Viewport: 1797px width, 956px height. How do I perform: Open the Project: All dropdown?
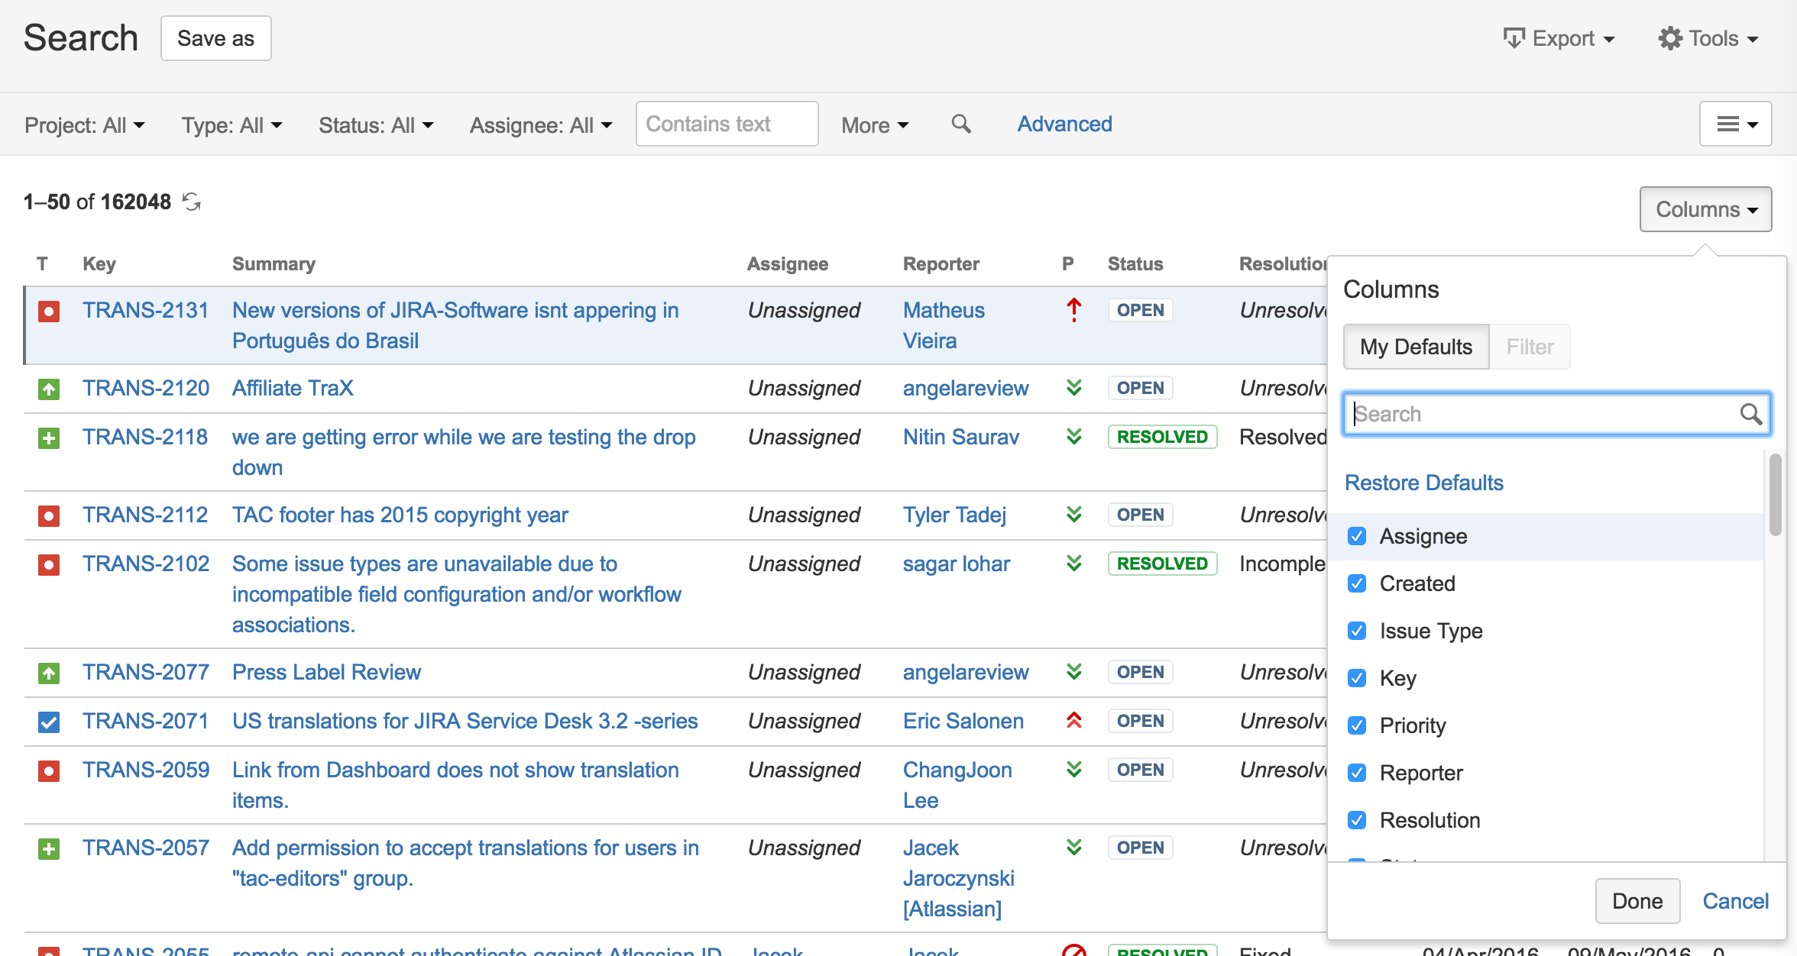[84, 124]
